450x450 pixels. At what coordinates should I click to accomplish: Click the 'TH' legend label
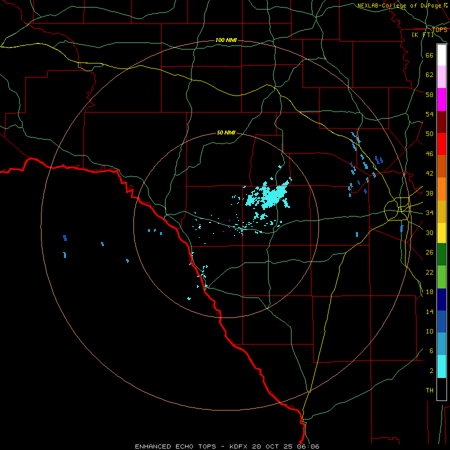pyautogui.click(x=429, y=390)
